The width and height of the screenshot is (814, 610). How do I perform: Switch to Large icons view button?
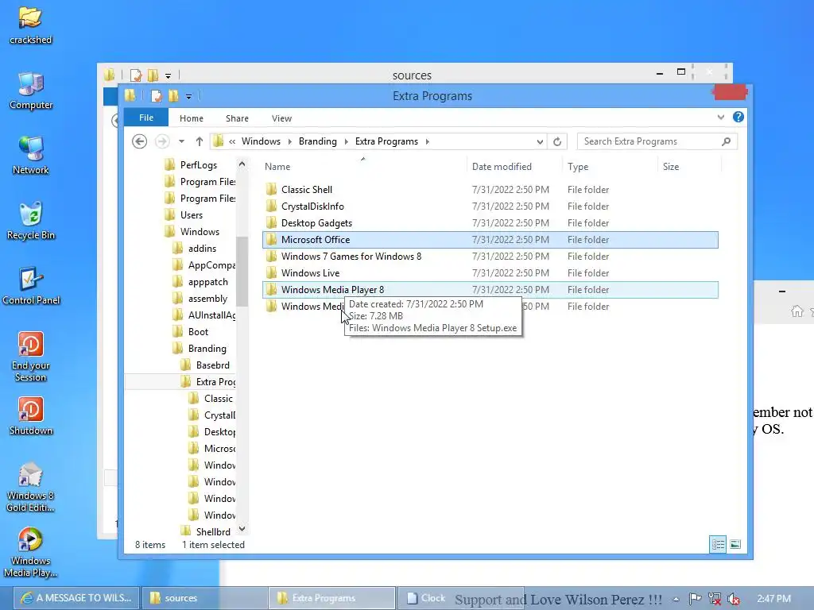(735, 544)
